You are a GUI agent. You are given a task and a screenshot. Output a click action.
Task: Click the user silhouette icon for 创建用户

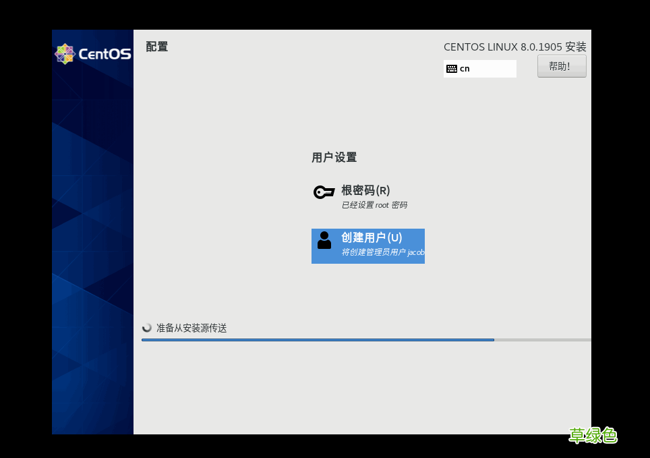(324, 241)
